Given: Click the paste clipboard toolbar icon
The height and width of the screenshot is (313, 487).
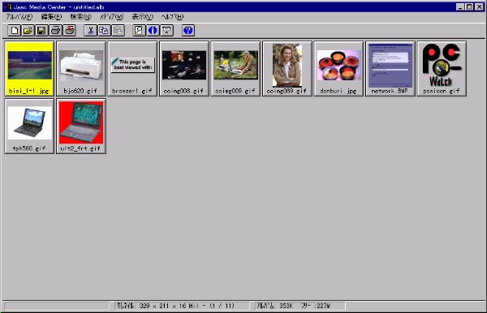Looking at the screenshot, I should point(118,30).
